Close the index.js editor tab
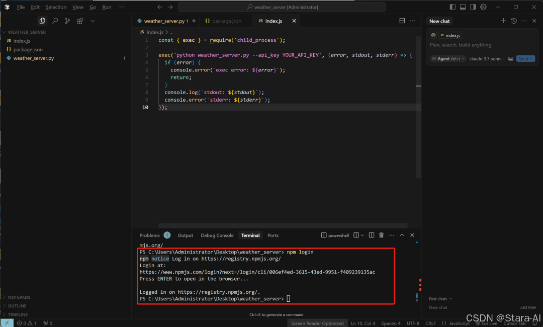Screen dimensions: 543x327 294,21
